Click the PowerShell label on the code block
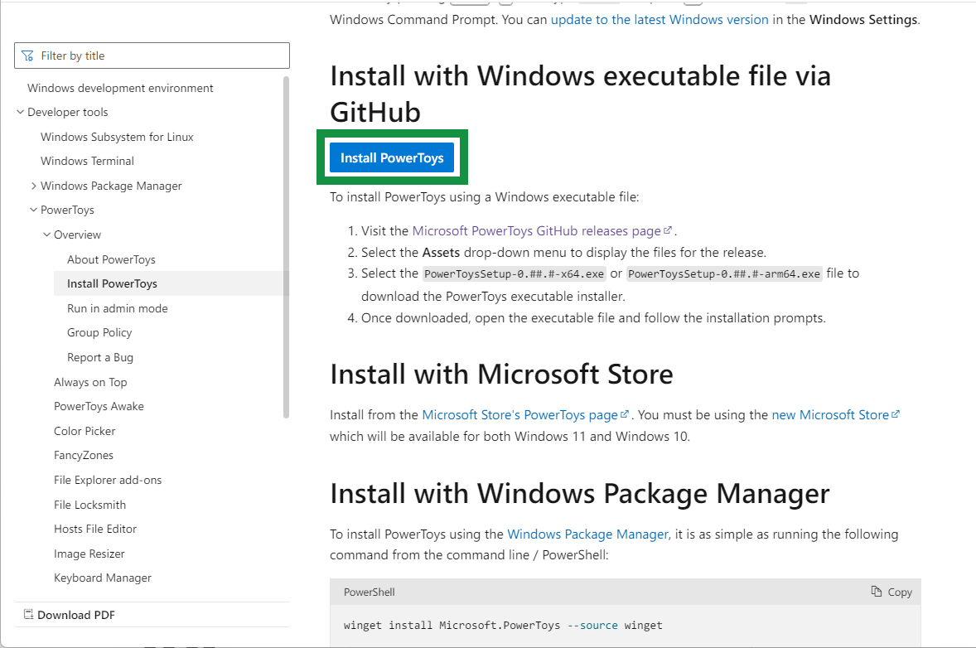The image size is (976, 648). (370, 592)
